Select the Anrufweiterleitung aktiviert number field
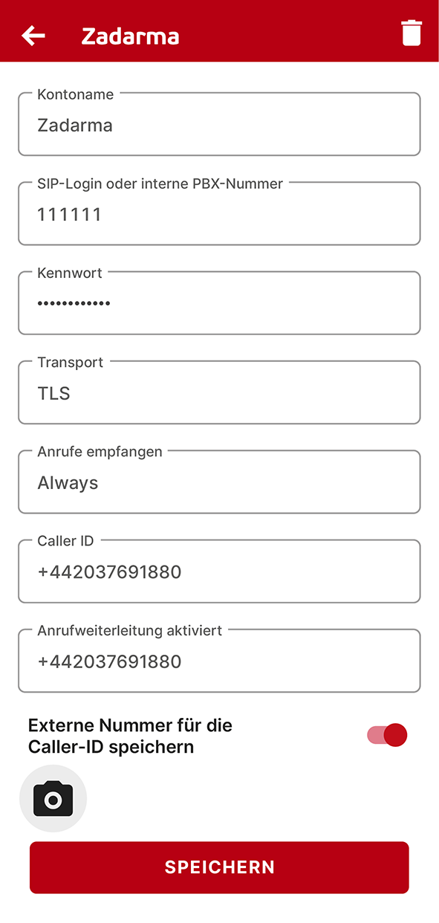 [x=219, y=661]
